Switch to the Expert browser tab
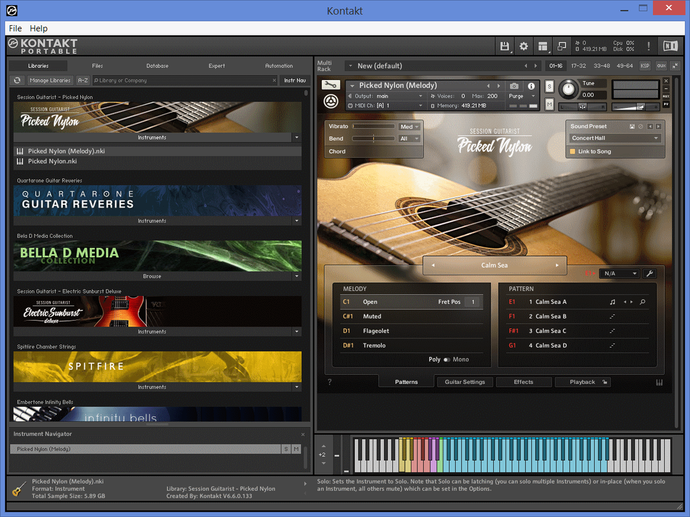Image resolution: width=690 pixels, height=517 pixels. coord(216,66)
